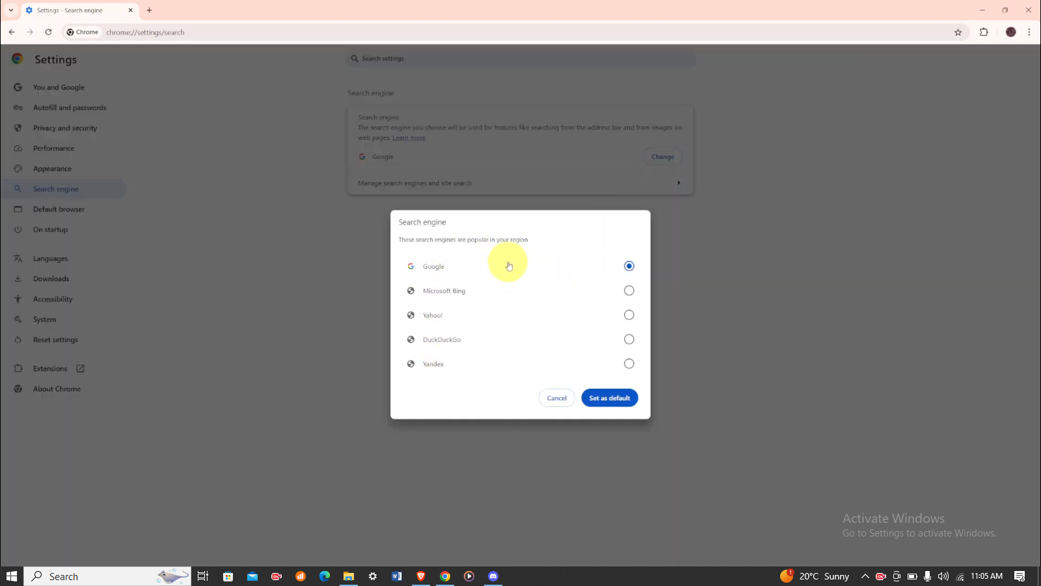This screenshot has height=586, width=1041.
Task: Open Languages settings
Action: [x=50, y=258]
